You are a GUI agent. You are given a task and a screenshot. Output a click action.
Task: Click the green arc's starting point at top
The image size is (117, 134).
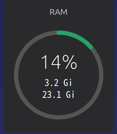point(59,33)
